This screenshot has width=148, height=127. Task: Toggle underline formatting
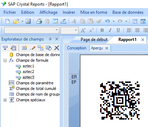(x=118, y=30)
